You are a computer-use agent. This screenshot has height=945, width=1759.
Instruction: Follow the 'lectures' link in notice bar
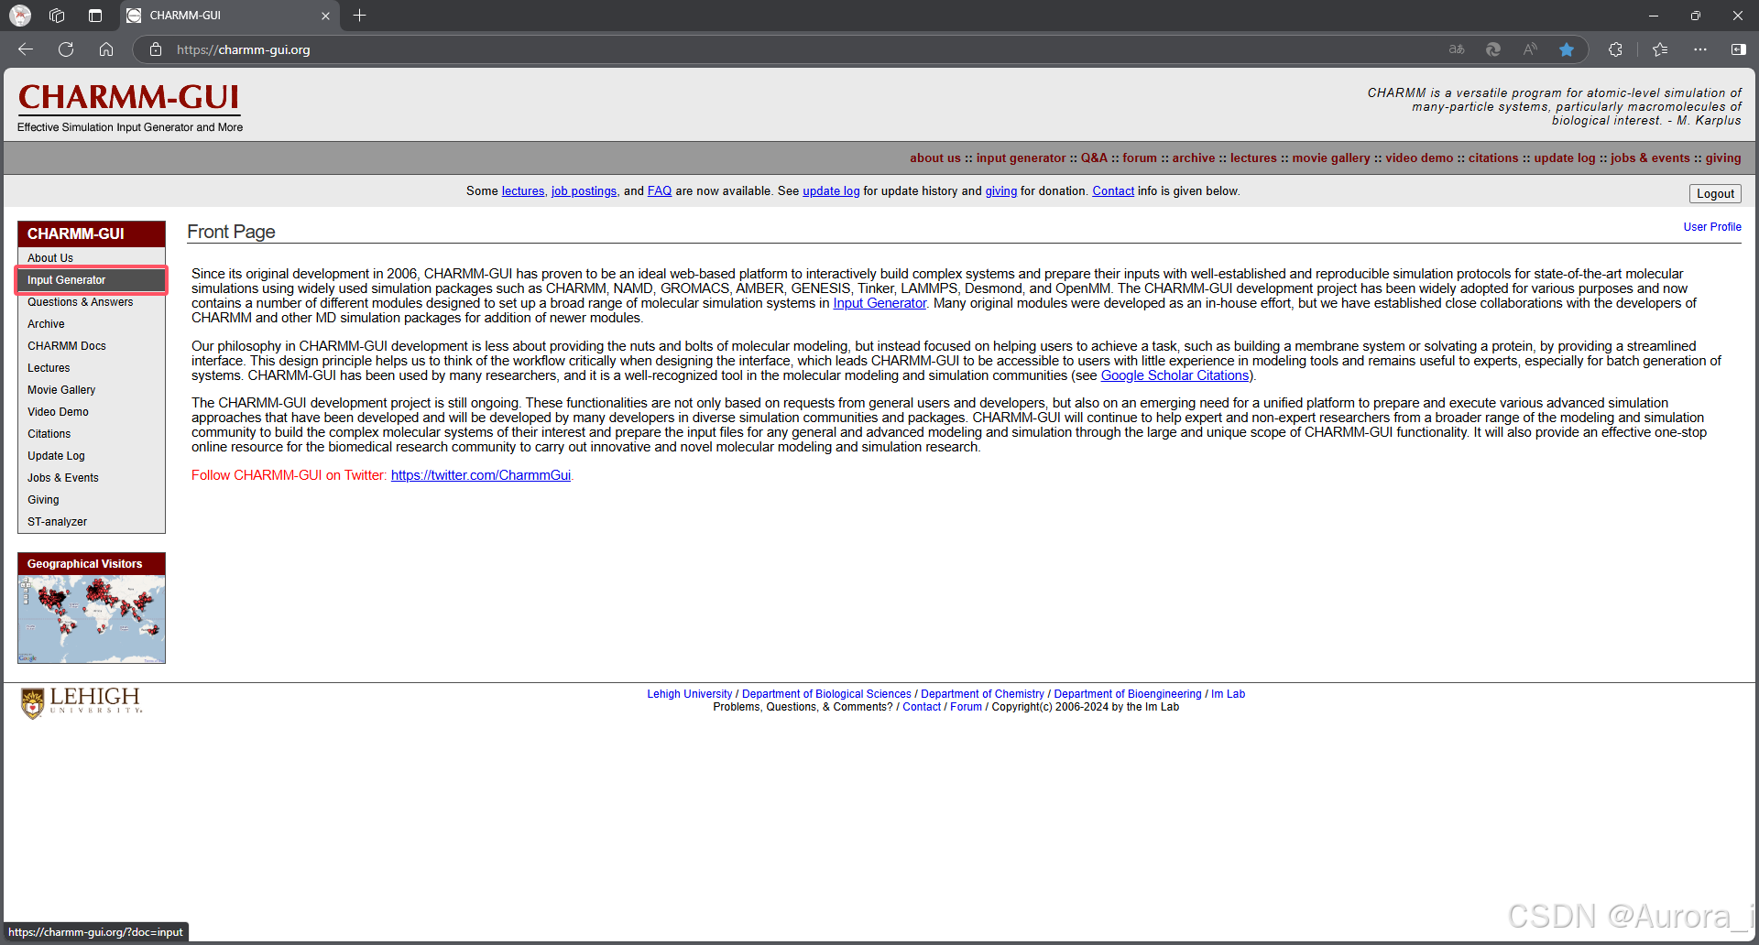(523, 191)
